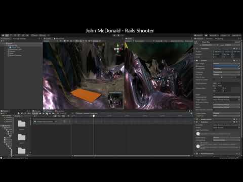The width and height of the screenshot is (243, 182).
Task: Open the Target Display dropdown
Action: [226, 113]
